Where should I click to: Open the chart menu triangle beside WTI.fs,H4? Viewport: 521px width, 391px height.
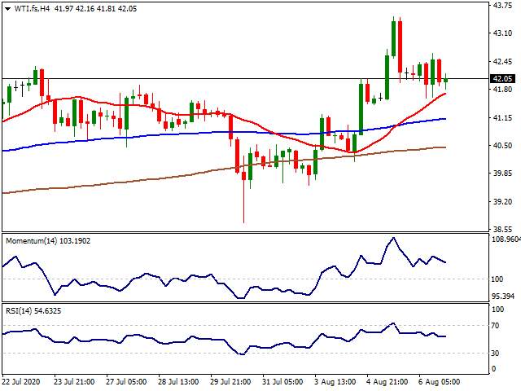pos(8,9)
